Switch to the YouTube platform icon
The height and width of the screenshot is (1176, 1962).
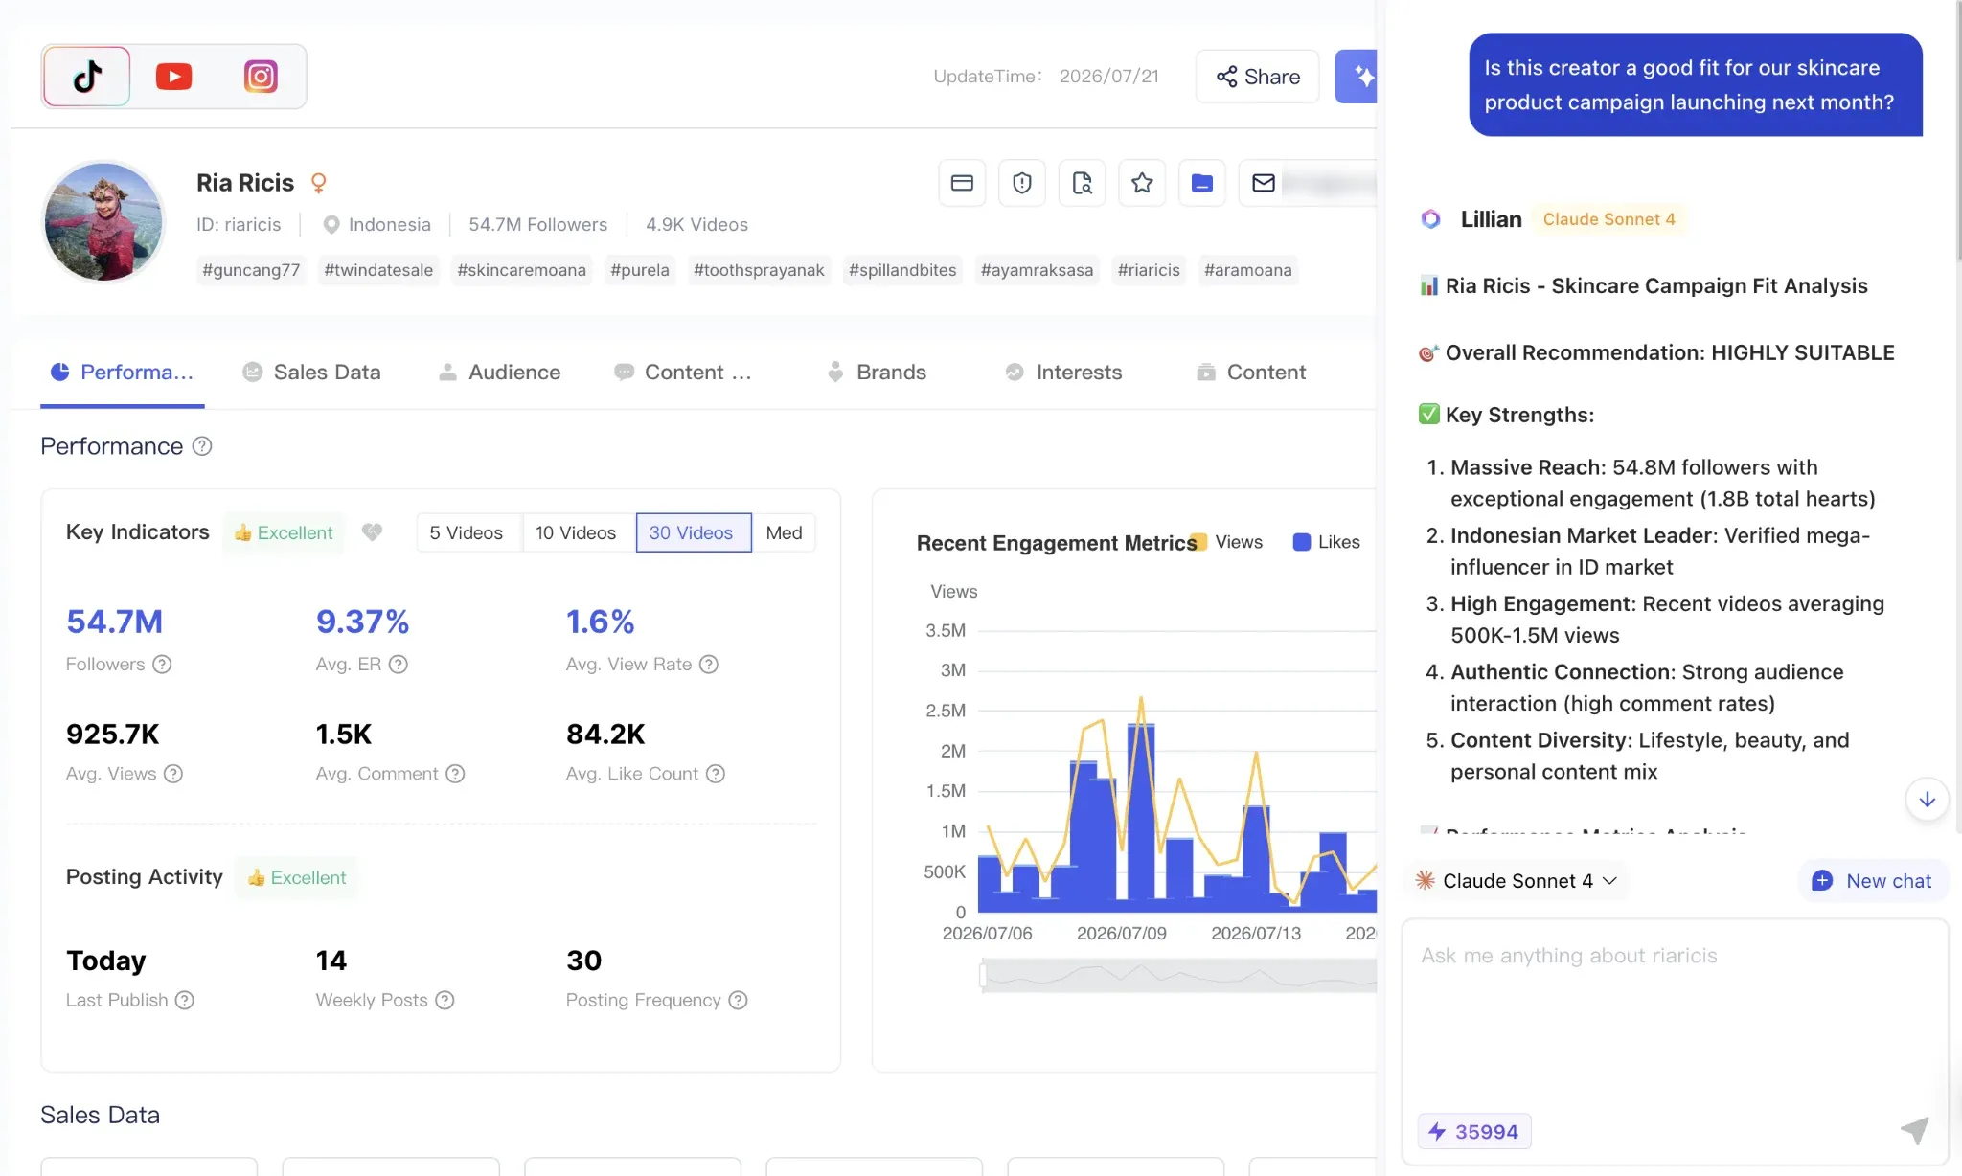click(x=173, y=77)
